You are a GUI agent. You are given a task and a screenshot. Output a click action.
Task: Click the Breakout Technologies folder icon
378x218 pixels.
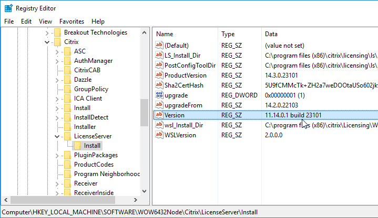point(58,32)
